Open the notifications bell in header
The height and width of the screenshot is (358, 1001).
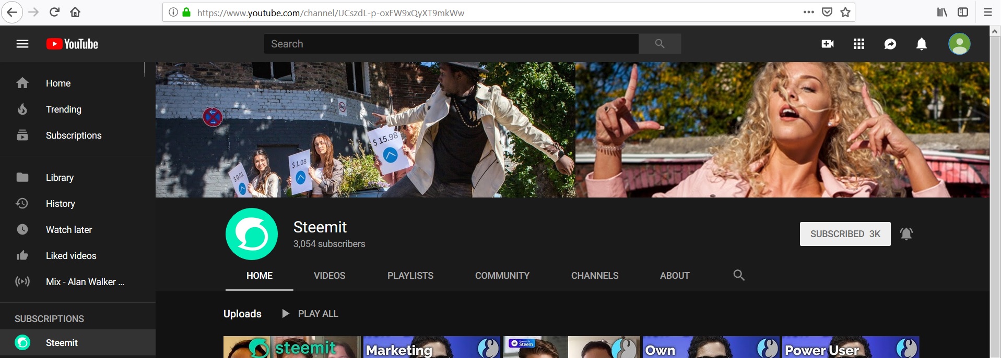click(922, 44)
